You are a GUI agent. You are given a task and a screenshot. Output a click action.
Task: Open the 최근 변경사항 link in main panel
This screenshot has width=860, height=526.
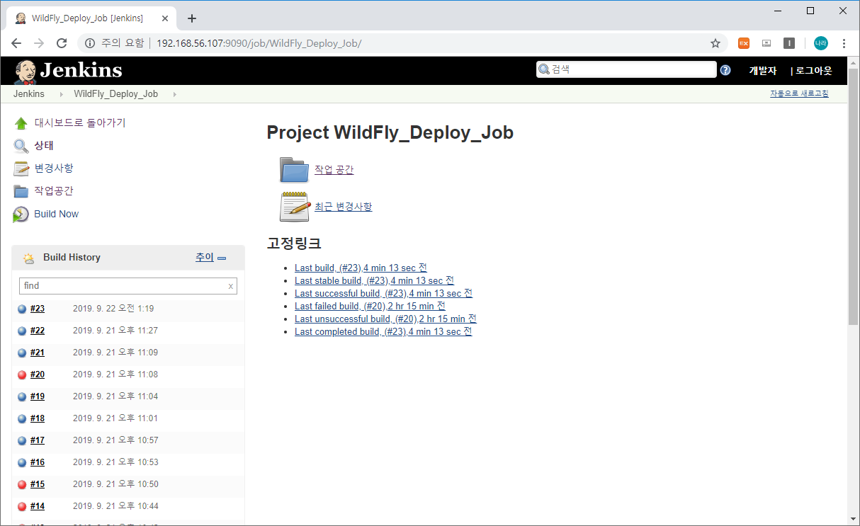(343, 207)
